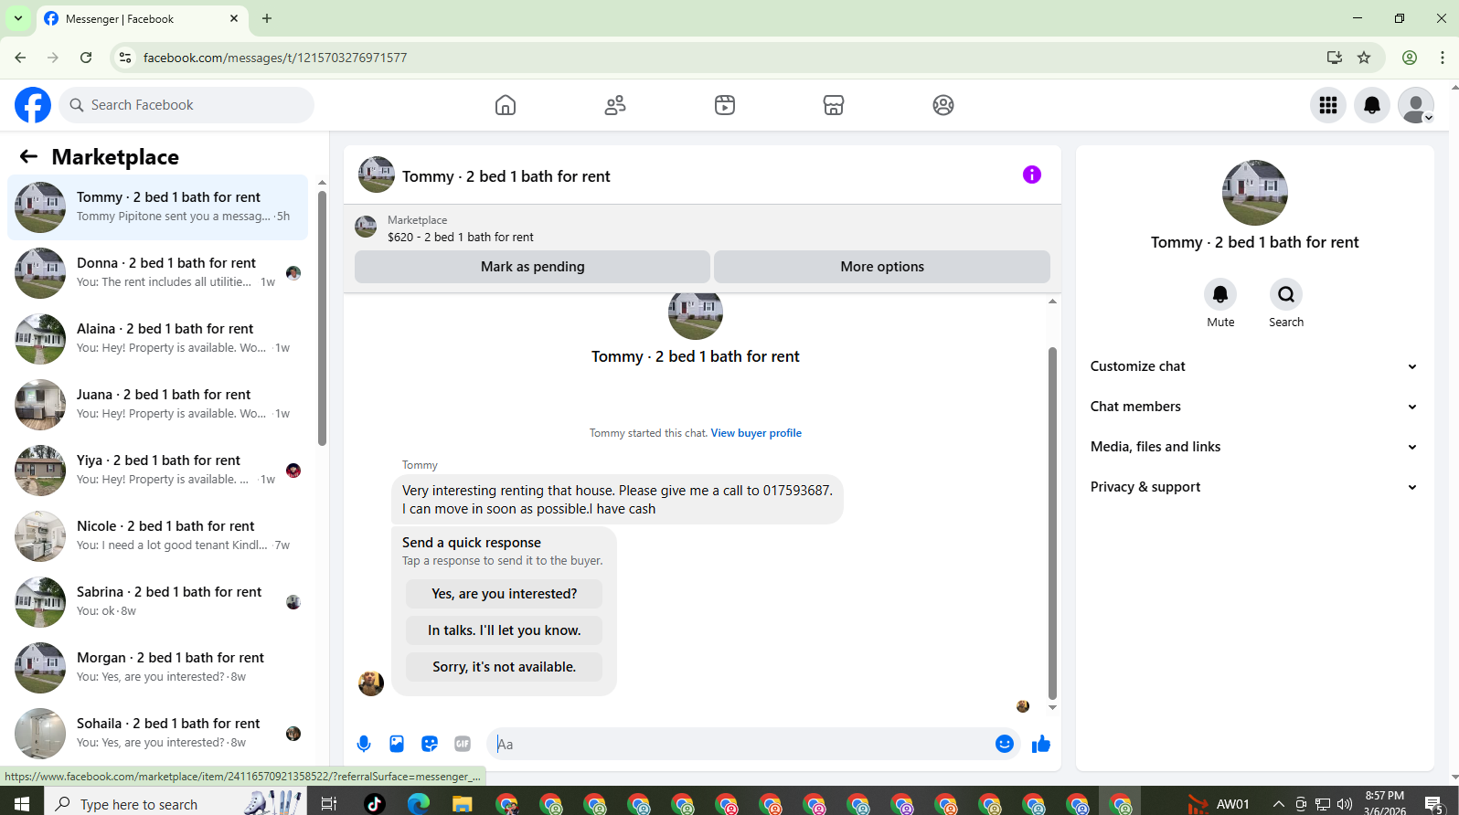Click the chat message area scrollbar
The image size is (1459, 815).
pyautogui.click(x=1052, y=523)
